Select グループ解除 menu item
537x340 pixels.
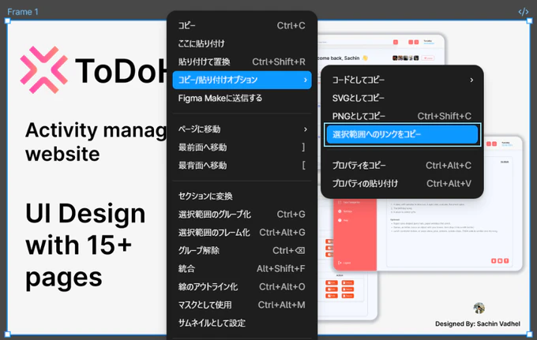(x=242, y=251)
